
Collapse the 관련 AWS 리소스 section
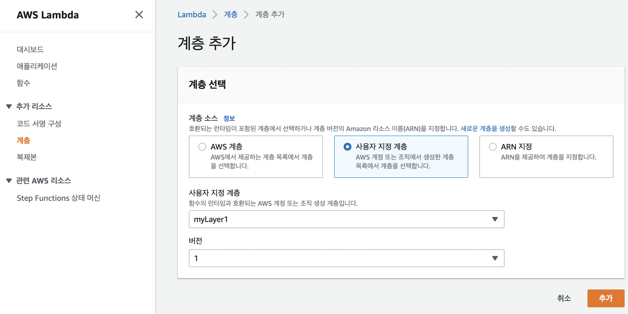[x=9, y=181]
